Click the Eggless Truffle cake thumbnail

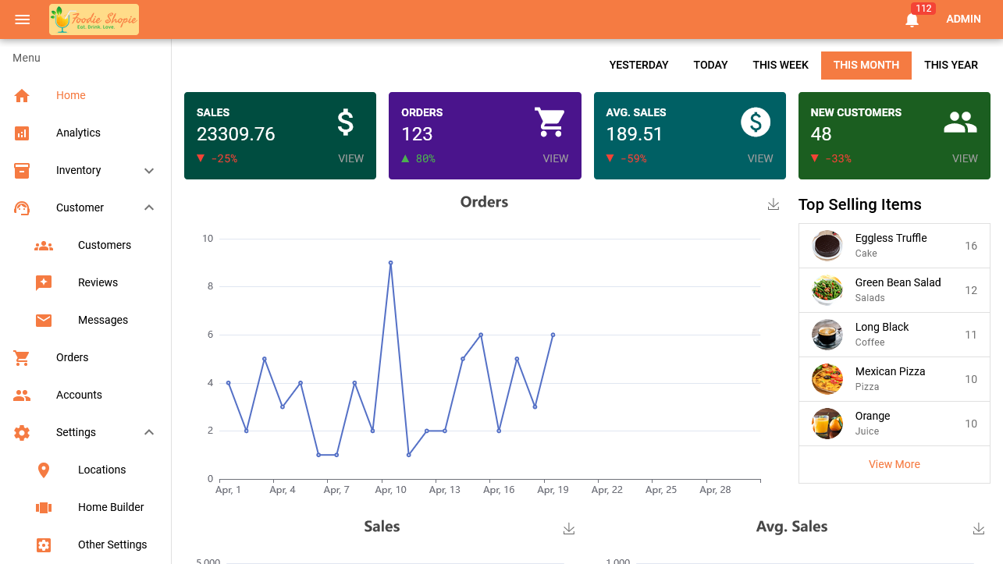pos(827,246)
